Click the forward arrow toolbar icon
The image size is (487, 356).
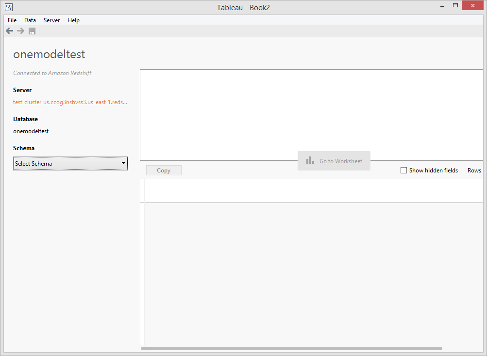[20, 31]
